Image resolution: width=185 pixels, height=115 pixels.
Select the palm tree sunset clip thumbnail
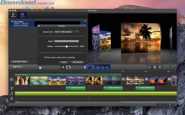[94, 80]
